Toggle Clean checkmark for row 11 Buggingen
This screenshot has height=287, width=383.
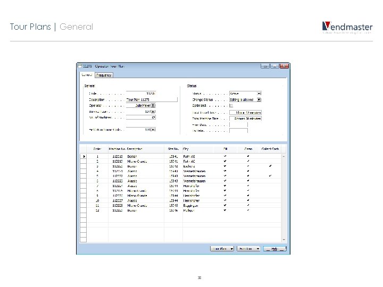pyautogui.click(x=248, y=205)
